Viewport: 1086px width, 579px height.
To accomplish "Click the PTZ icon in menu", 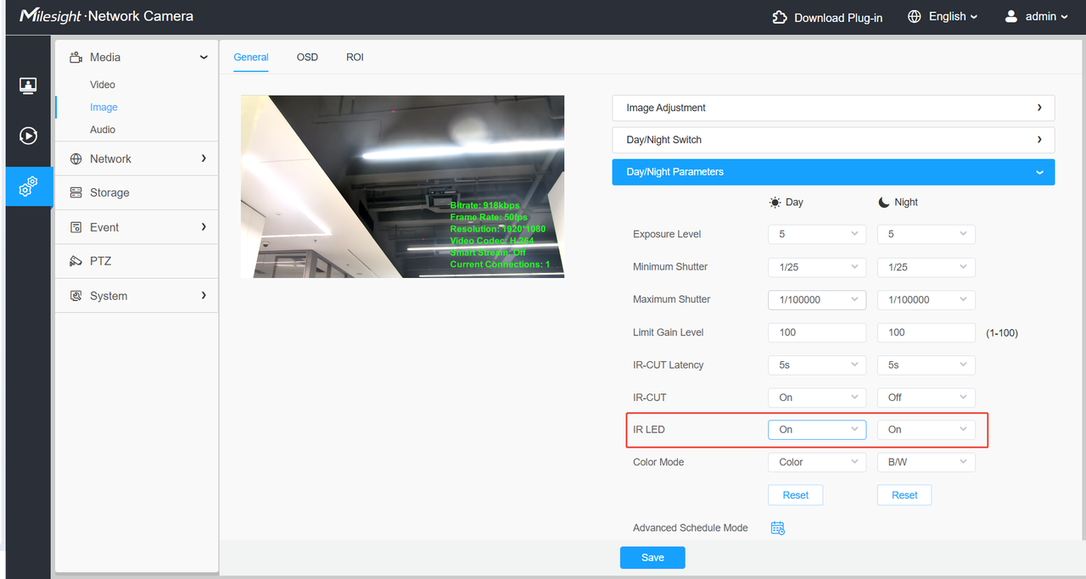I will [x=76, y=261].
